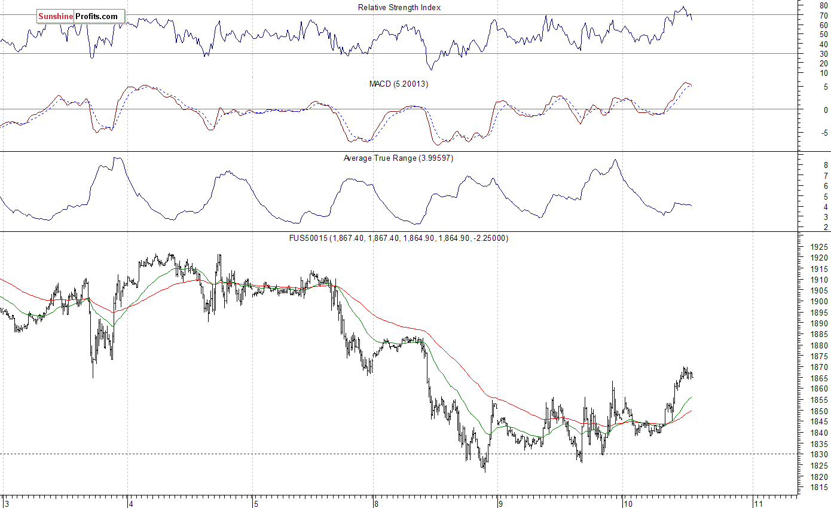This screenshot has height=508, width=831.
Task: Click the 1850 price axis label
Action: (818, 412)
